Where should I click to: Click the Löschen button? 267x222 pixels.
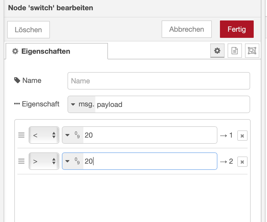tap(28, 30)
